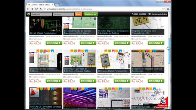Open the browser home page icon

pyautogui.click(x=41, y=9)
